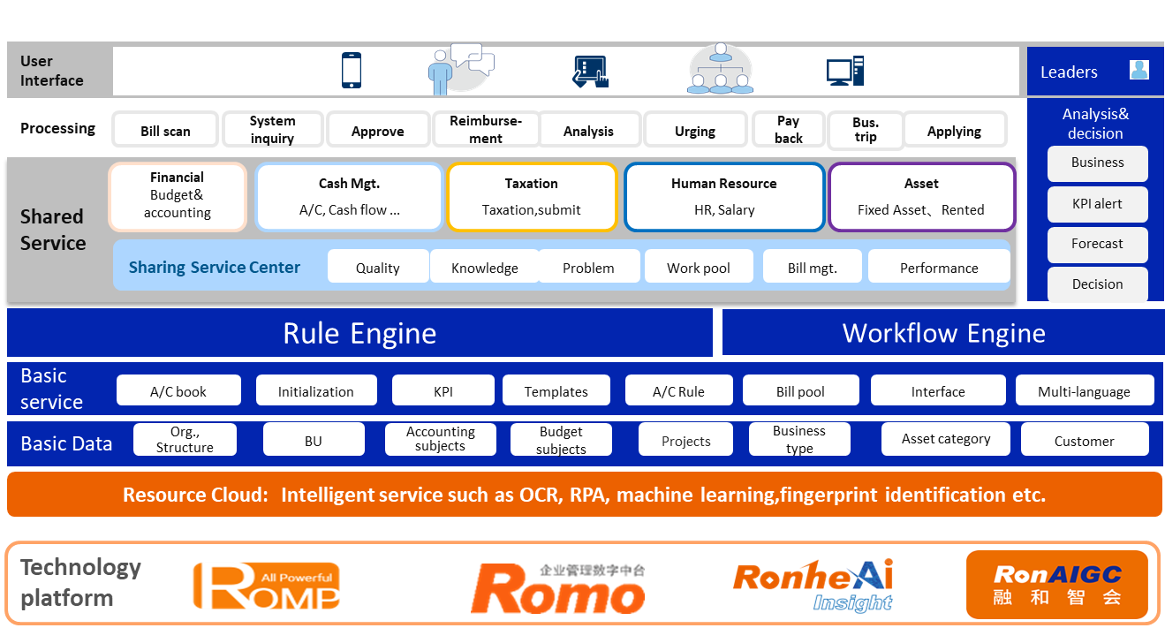The height and width of the screenshot is (628, 1165).
Task: Click the touch-screen tablet icon
Action: pyautogui.click(x=590, y=72)
